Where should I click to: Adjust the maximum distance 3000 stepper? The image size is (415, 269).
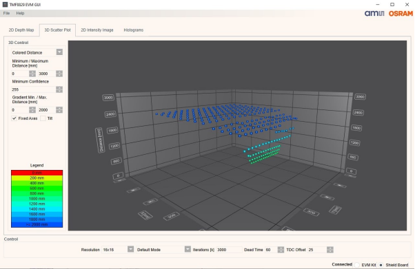[x=59, y=74]
